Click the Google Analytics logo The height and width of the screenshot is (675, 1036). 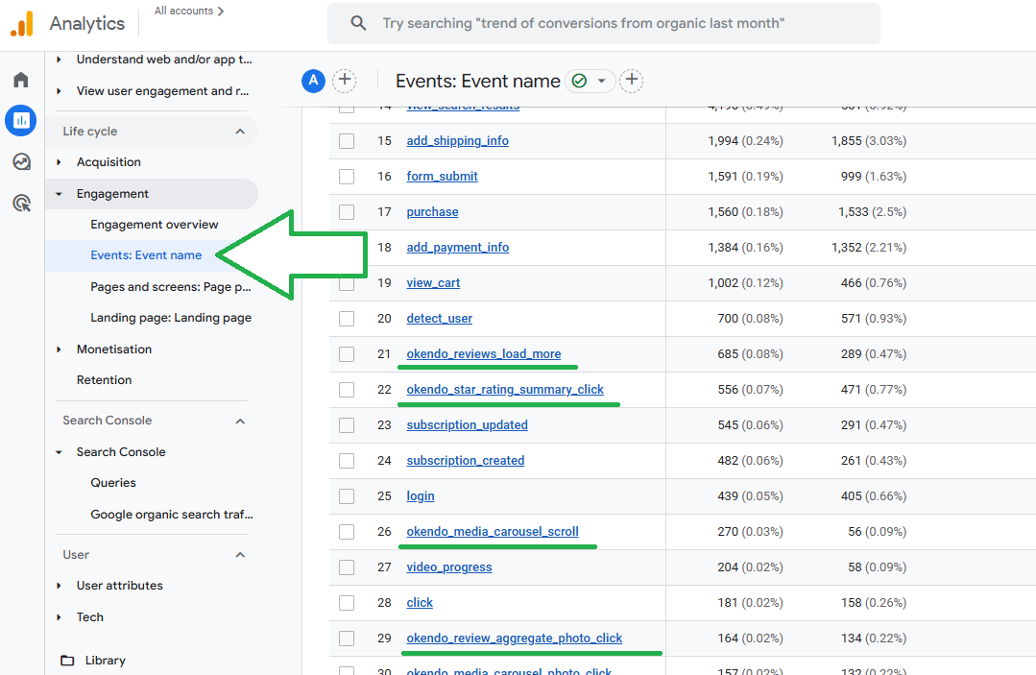tap(22, 24)
